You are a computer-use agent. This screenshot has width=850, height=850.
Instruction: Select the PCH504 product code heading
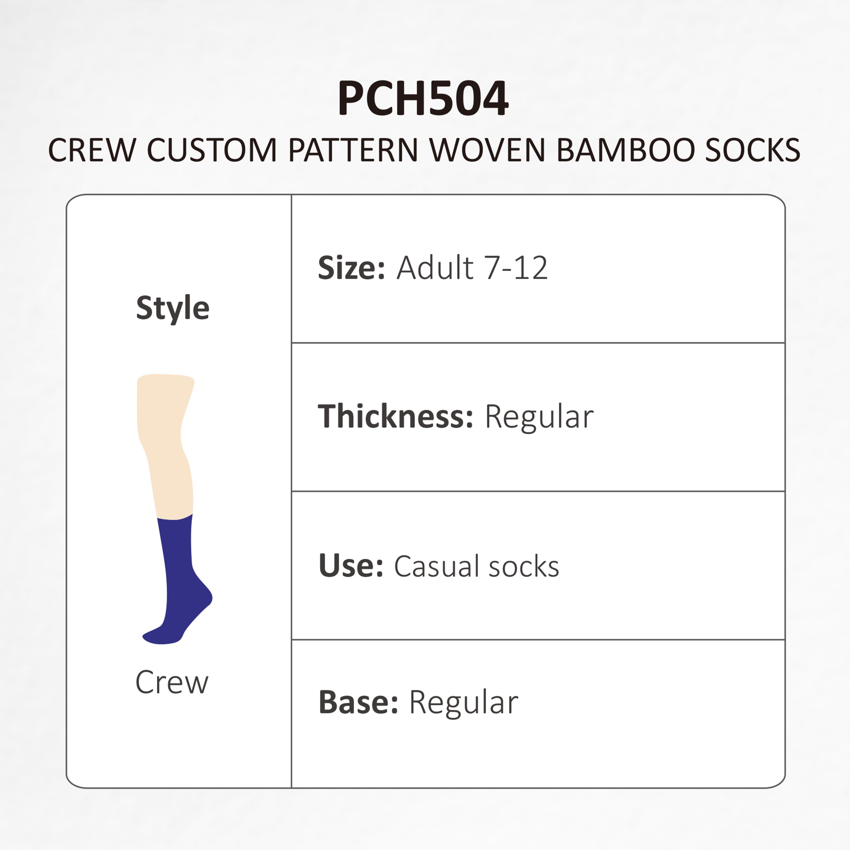coord(423,99)
